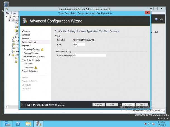Click the Previous button
The height and width of the screenshot is (127, 170).
pyautogui.click(x=98, y=104)
